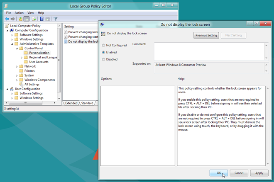
Task: Switch to the Extended tab
Action: click(71, 103)
